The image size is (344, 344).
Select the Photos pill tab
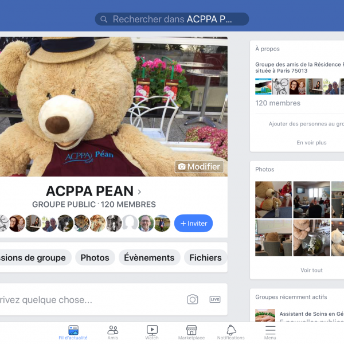click(x=95, y=257)
